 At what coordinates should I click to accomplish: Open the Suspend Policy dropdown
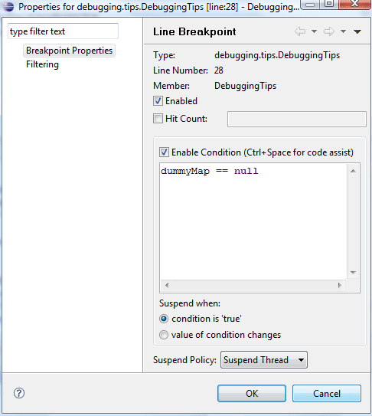[x=264, y=360]
